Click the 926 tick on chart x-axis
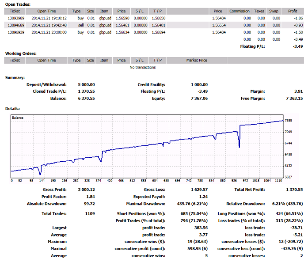Viewport: 308px width, 262px height. click(234, 181)
